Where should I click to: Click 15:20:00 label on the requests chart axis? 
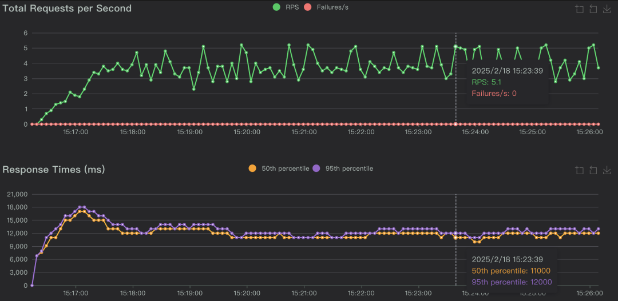coord(247,132)
